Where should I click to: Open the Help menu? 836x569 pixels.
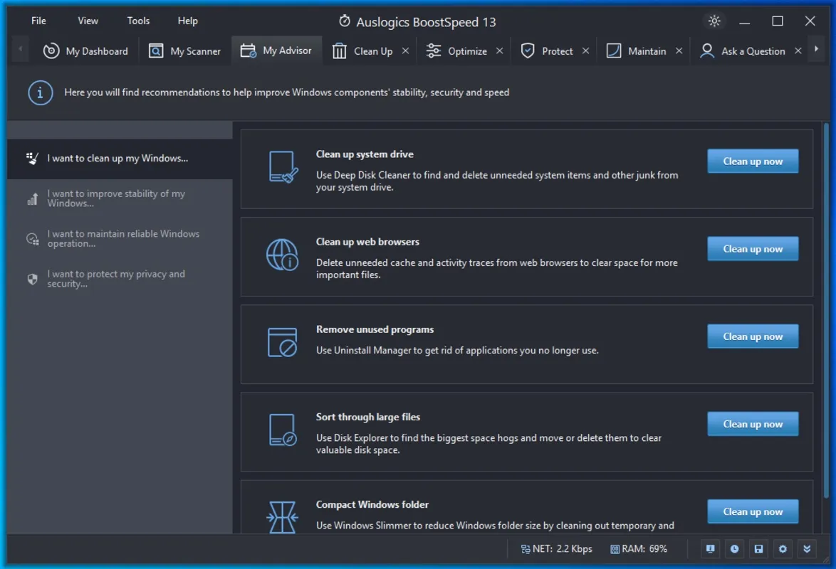tap(188, 21)
